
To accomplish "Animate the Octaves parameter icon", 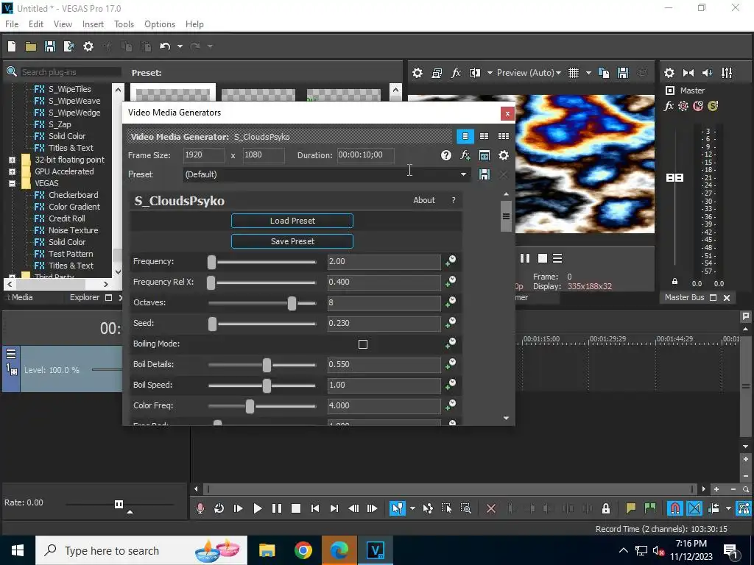I will tap(451, 302).
